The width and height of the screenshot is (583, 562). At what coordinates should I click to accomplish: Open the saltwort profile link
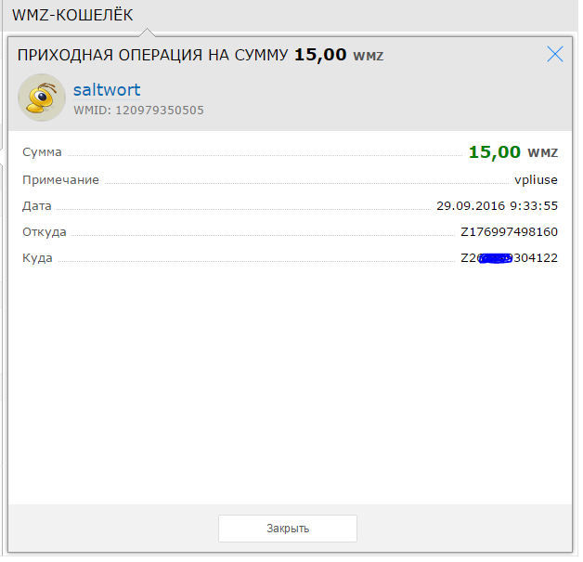coord(107,90)
